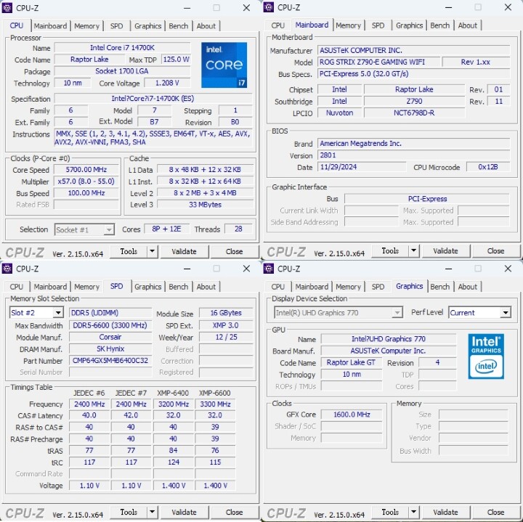Open the Slot #2 memory slot dropdown

(x=36, y=313)
